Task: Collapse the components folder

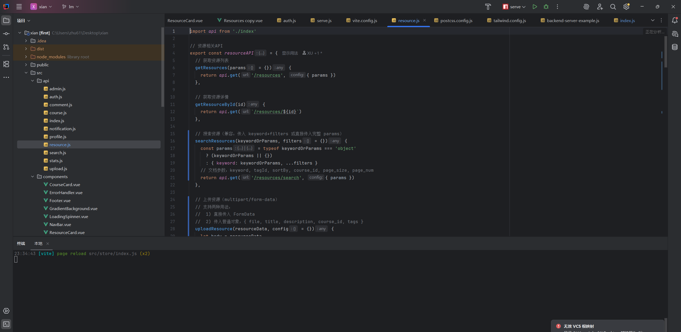Action: tap(32, 177)
